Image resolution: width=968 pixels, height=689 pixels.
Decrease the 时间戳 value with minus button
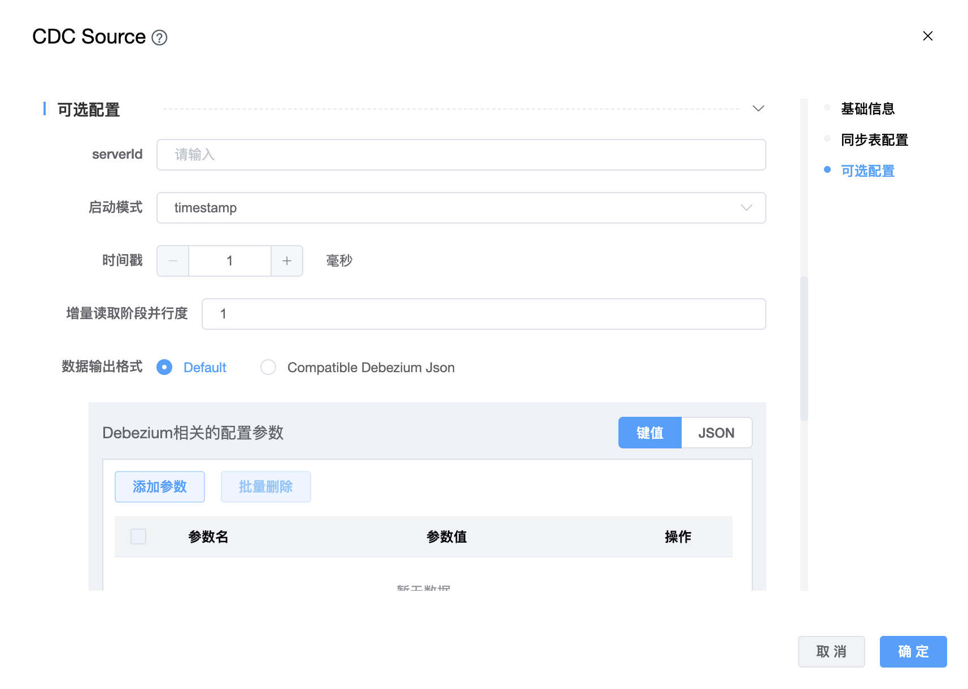173,261
